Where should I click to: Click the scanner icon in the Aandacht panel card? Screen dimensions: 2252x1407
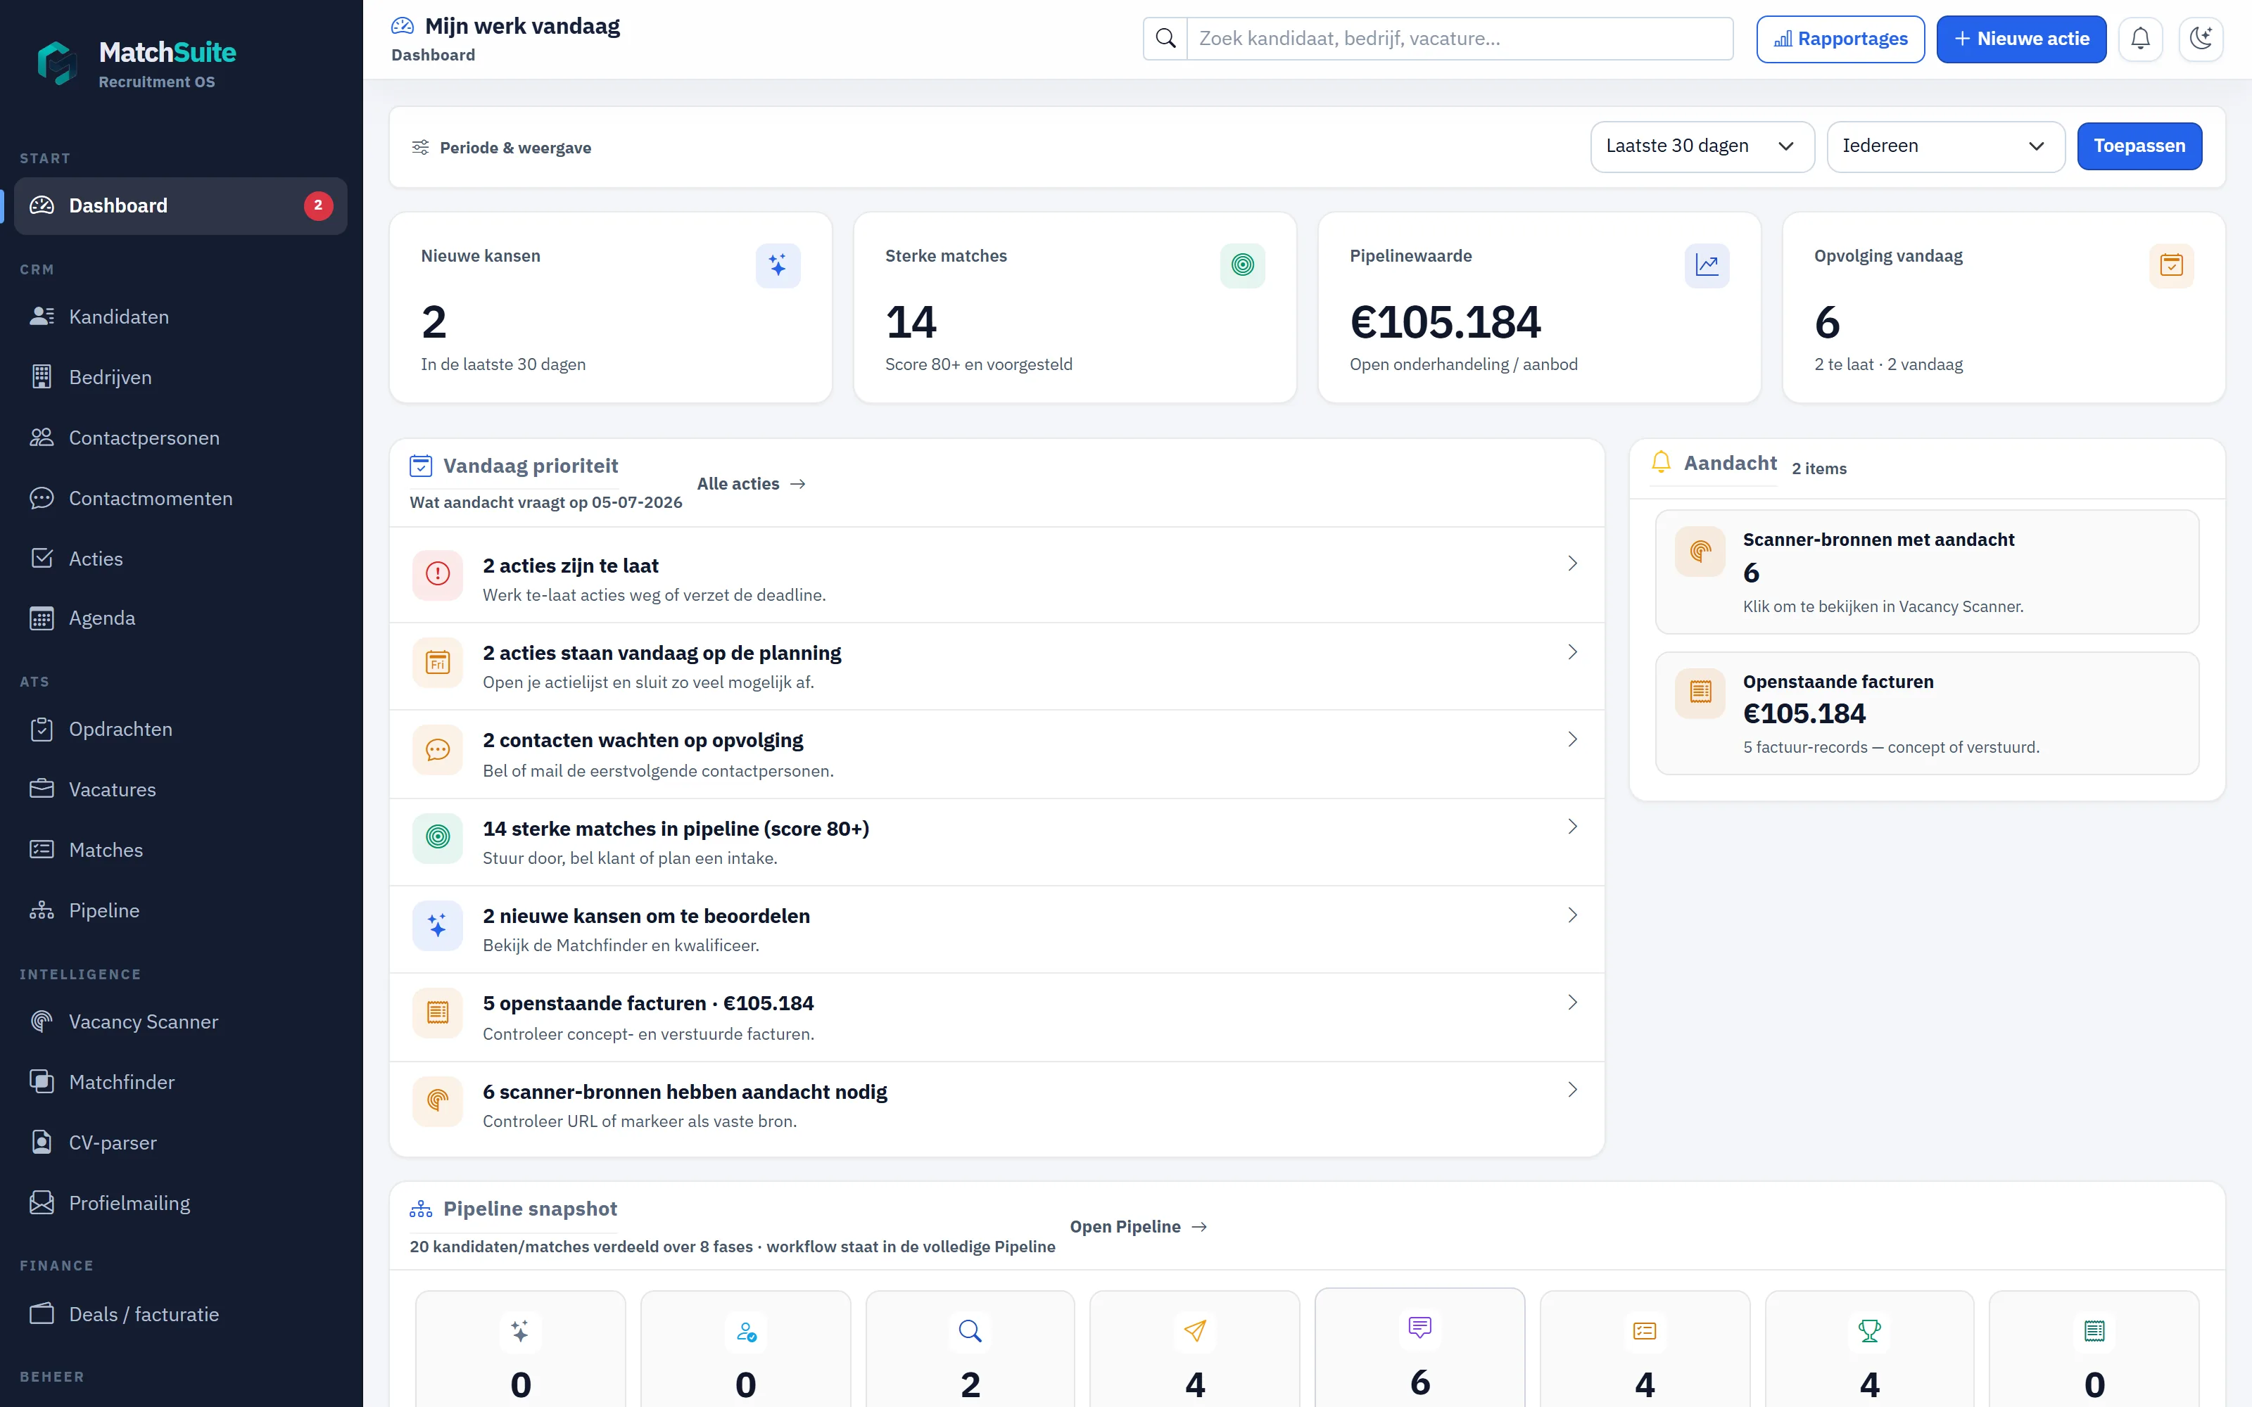pos(1700,552)
